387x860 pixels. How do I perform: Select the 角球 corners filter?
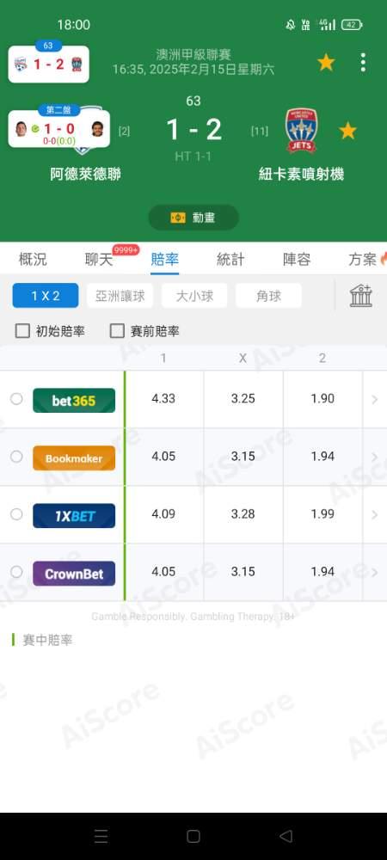(x=268, y=296)
